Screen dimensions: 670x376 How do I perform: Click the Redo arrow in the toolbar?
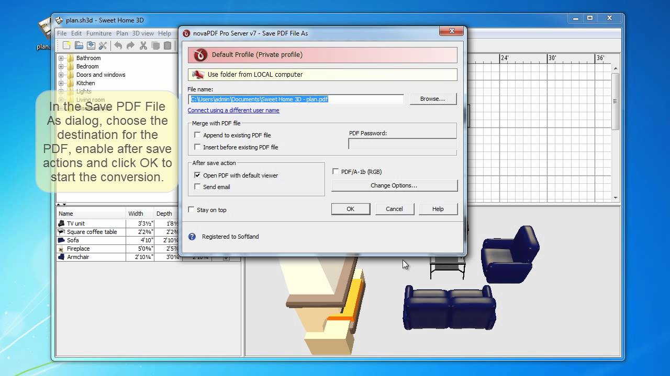[x=130, y=46]
